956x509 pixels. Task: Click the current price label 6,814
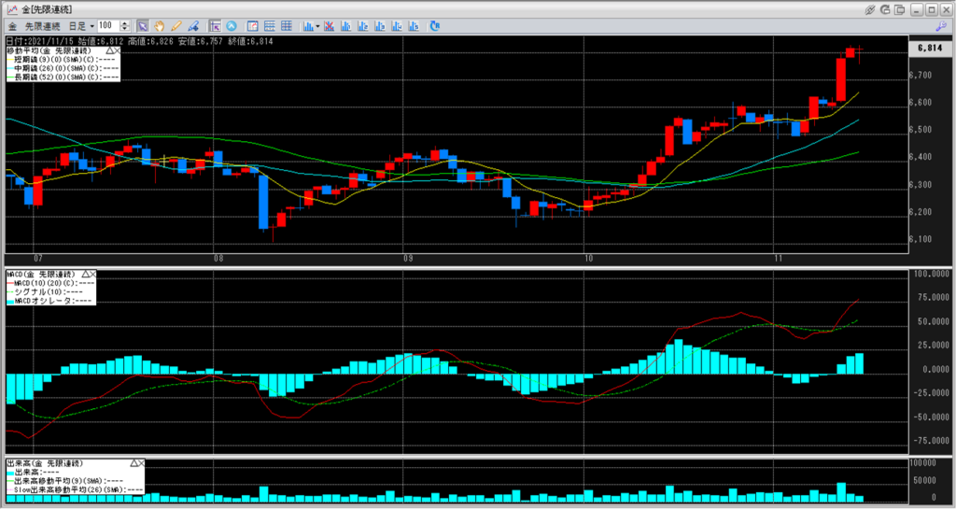[x=931, y=49]
